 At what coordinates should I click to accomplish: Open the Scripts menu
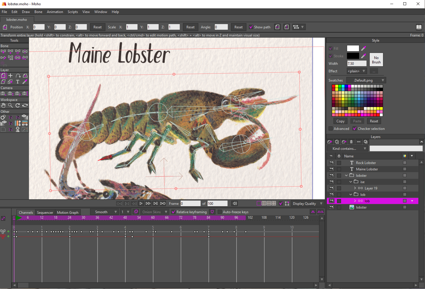73,12
